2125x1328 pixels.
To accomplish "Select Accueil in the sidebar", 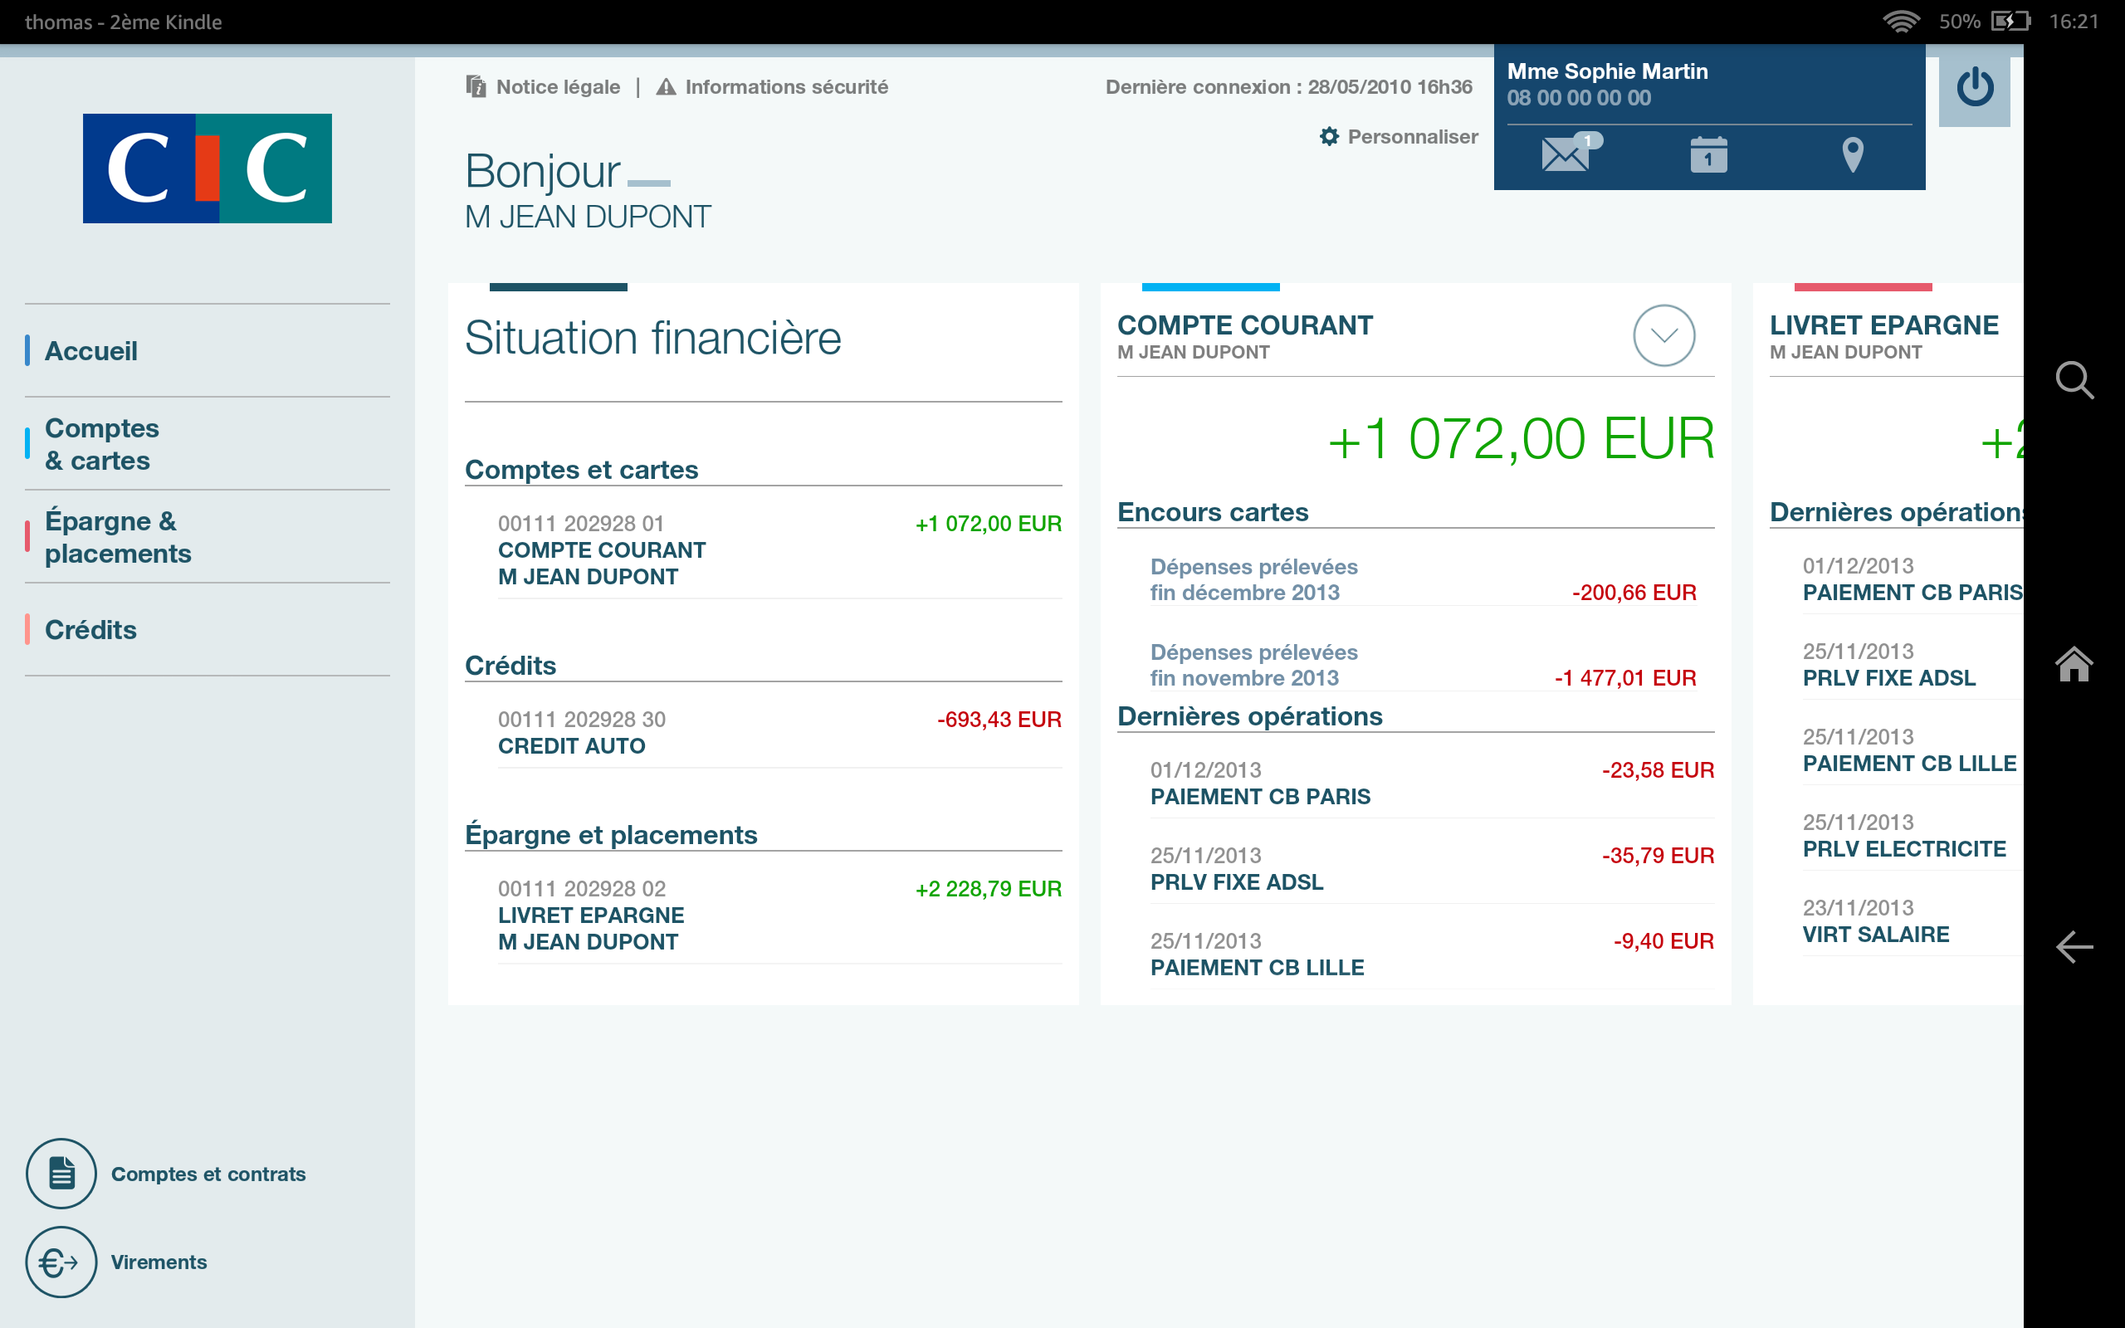I will pyautogui.click(x=91, y=350).
